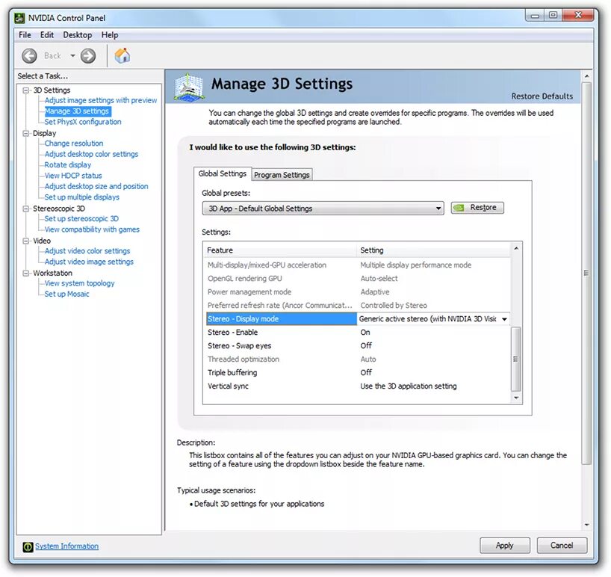Image resolution: width=611 pixels, height=577 pixels.
Task: Click the Restore button
Action: (477, 208)
